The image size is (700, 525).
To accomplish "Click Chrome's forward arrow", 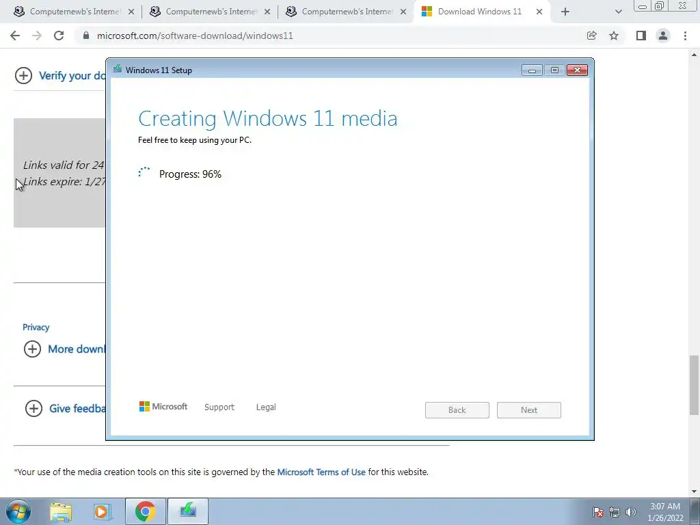I will [37, 36].
